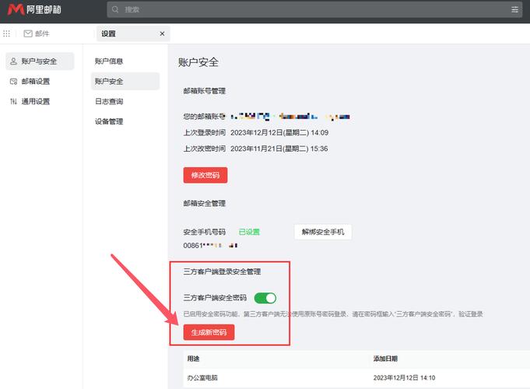Open the app grid launcher icon
The height and width of the screenshot is (389, 530).
click(x=6, y=33)
